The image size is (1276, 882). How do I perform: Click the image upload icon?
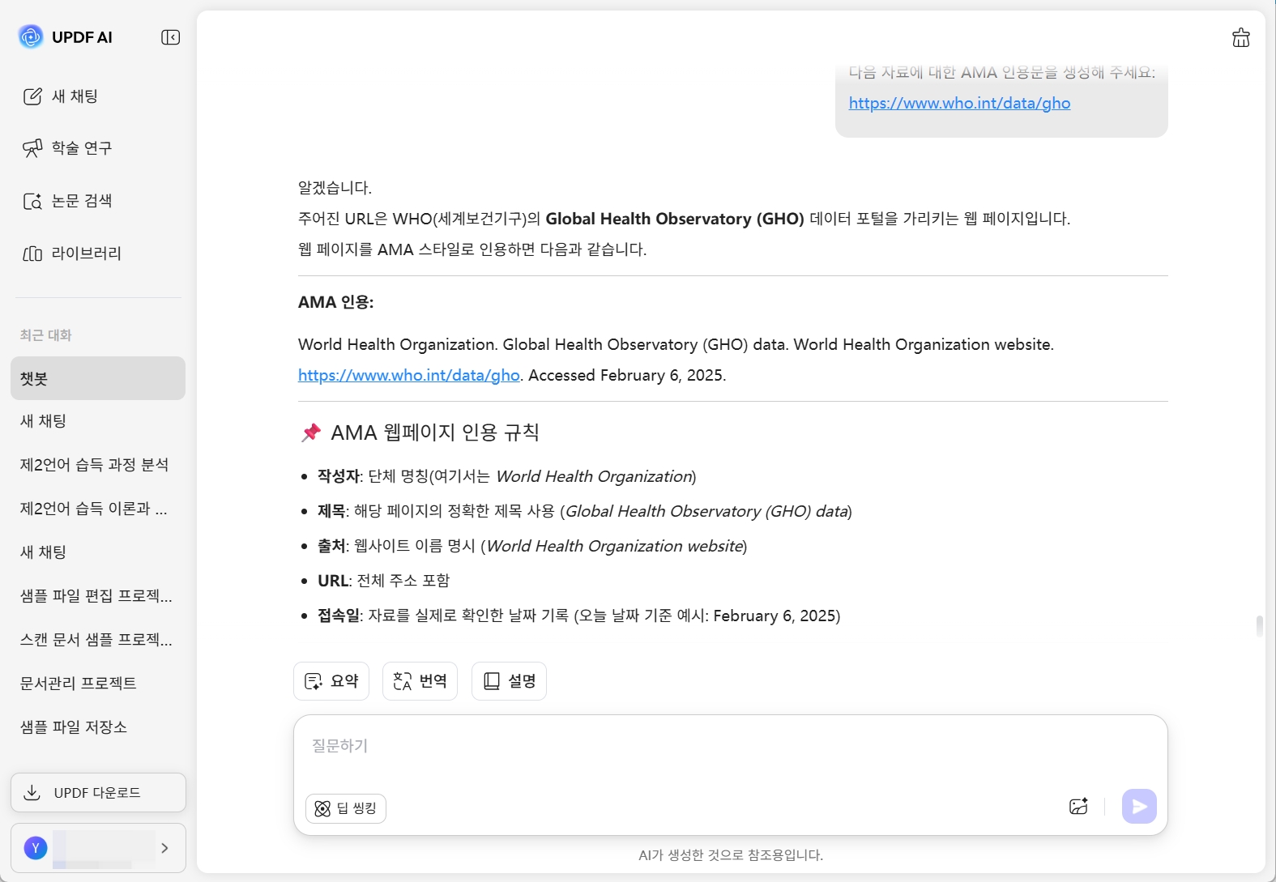coord(1078,807)
